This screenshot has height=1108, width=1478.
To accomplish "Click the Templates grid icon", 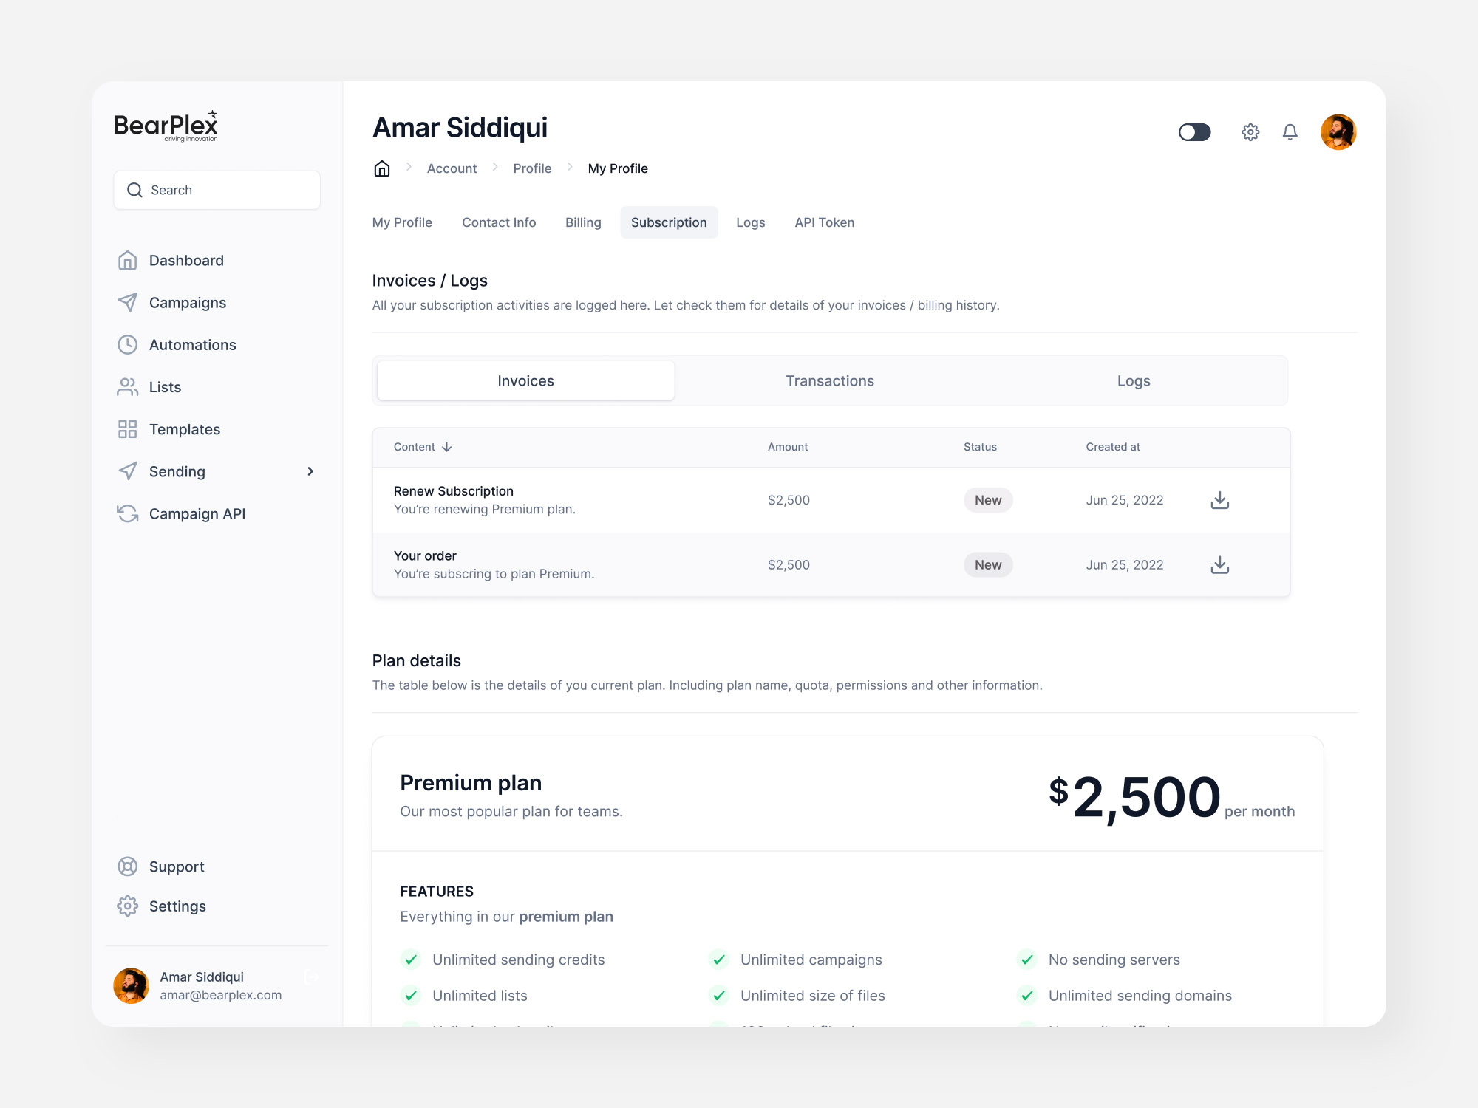I will (127, 429).
